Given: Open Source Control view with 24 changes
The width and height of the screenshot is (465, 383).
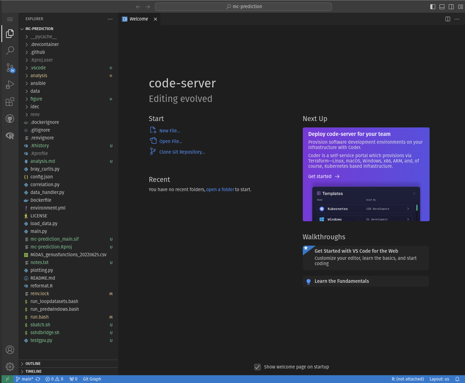Looking at the screenshot, I should [10, 67].
